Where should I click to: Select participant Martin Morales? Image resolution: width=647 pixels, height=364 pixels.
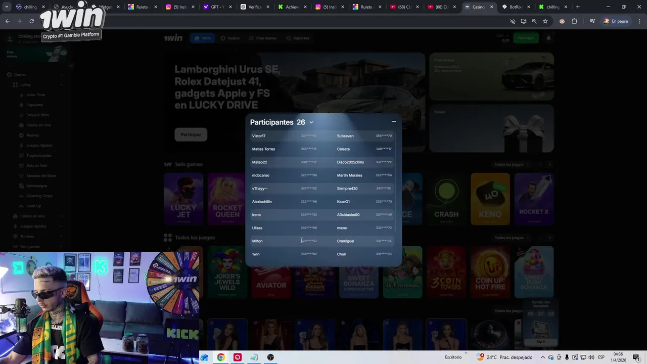pos(349,175)
